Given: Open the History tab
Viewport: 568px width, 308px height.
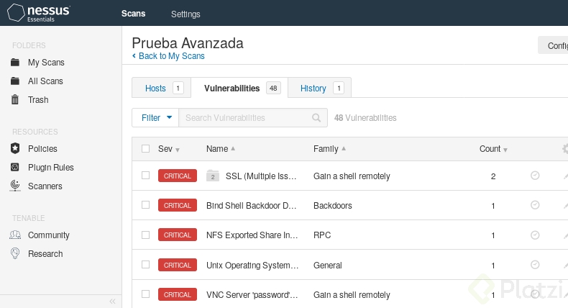Looking at the screenshot, I should point(313,89).
